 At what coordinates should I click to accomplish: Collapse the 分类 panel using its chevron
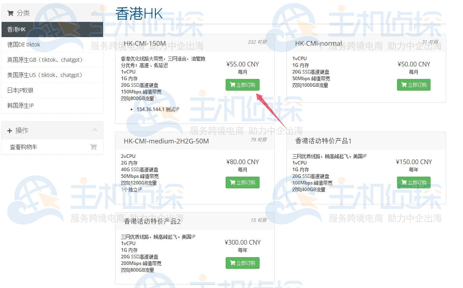click(x=95, y=13)
